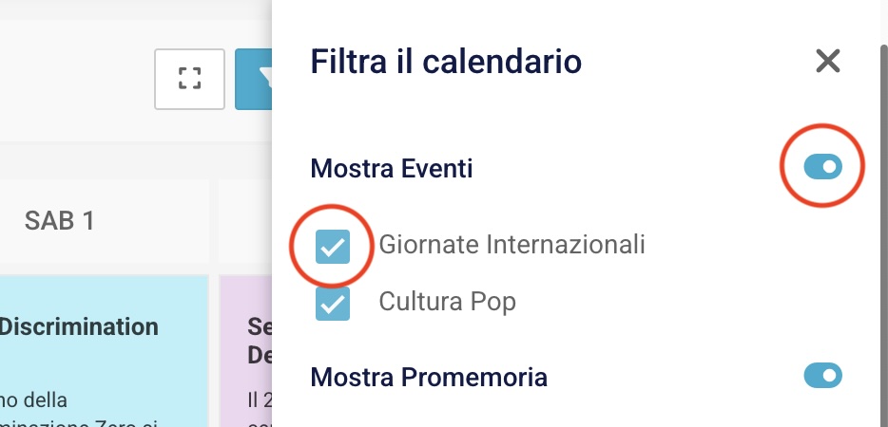Close the Filtra il calendario panel
Screen dimensions: 888x427
[827, 62]
